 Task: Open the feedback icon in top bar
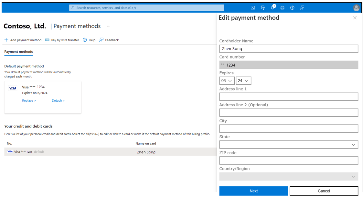click(x=302, y=8)
